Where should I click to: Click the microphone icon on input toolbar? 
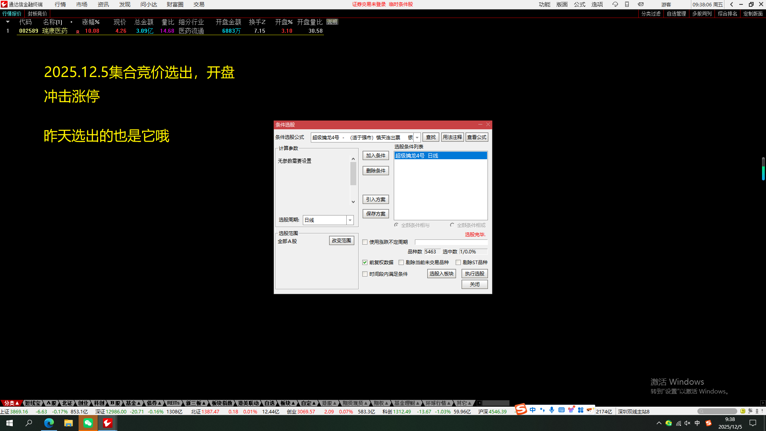point(552,410)
